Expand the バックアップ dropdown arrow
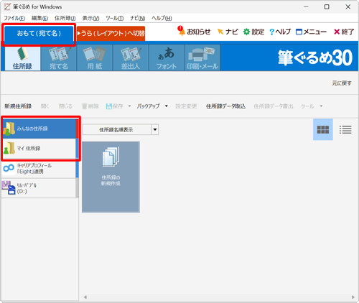 click(x=167, y=106)
